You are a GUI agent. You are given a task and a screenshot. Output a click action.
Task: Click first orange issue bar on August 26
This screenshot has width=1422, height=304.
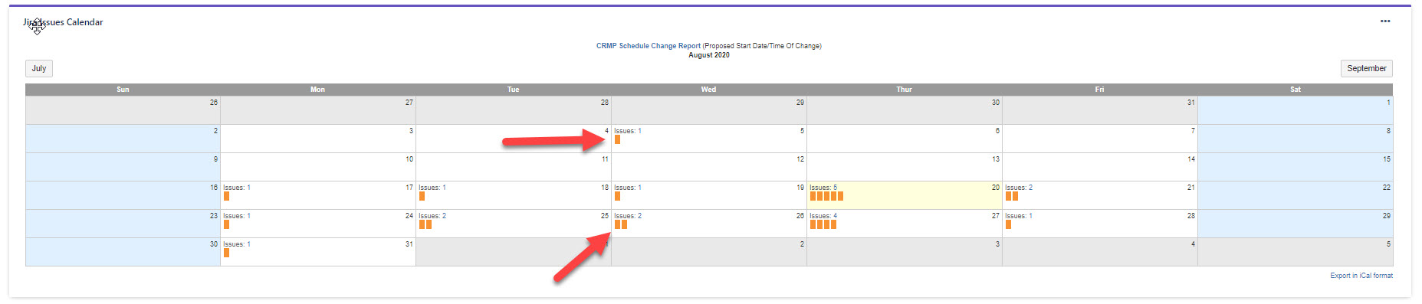617,224
